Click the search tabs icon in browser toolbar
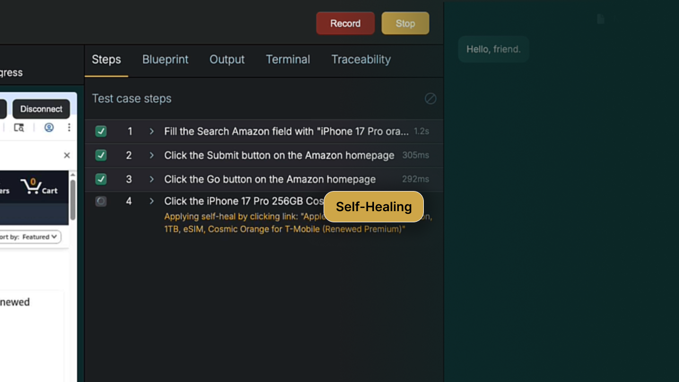The image size is (679, 382). [19, 127]
